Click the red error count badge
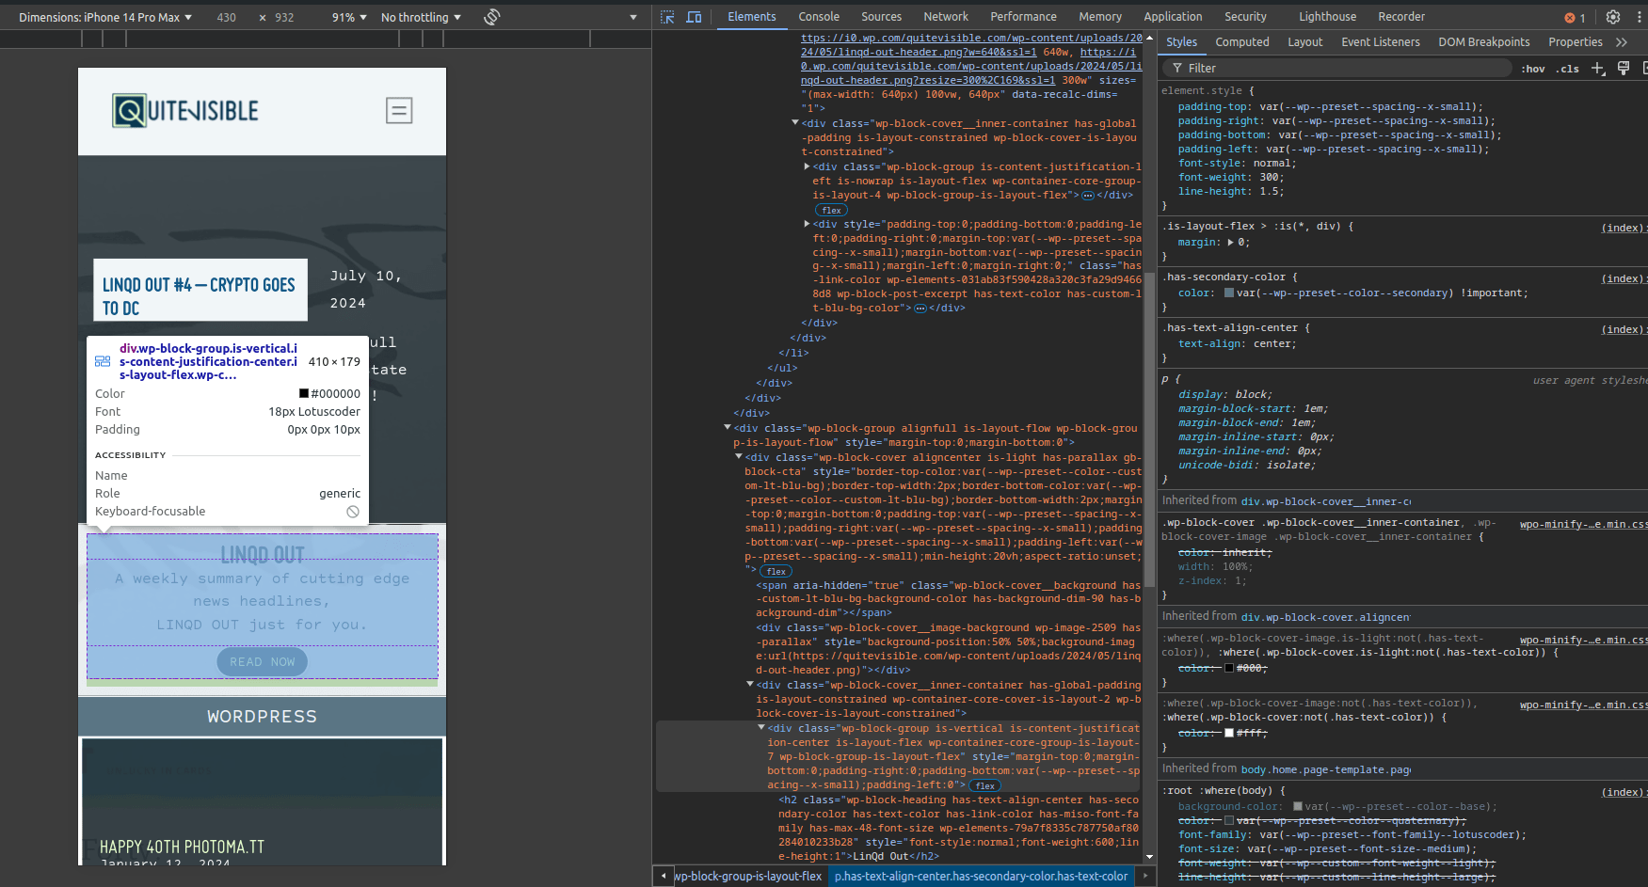The height and width of the screenshot is (887, 1648). click(1575, 18)
